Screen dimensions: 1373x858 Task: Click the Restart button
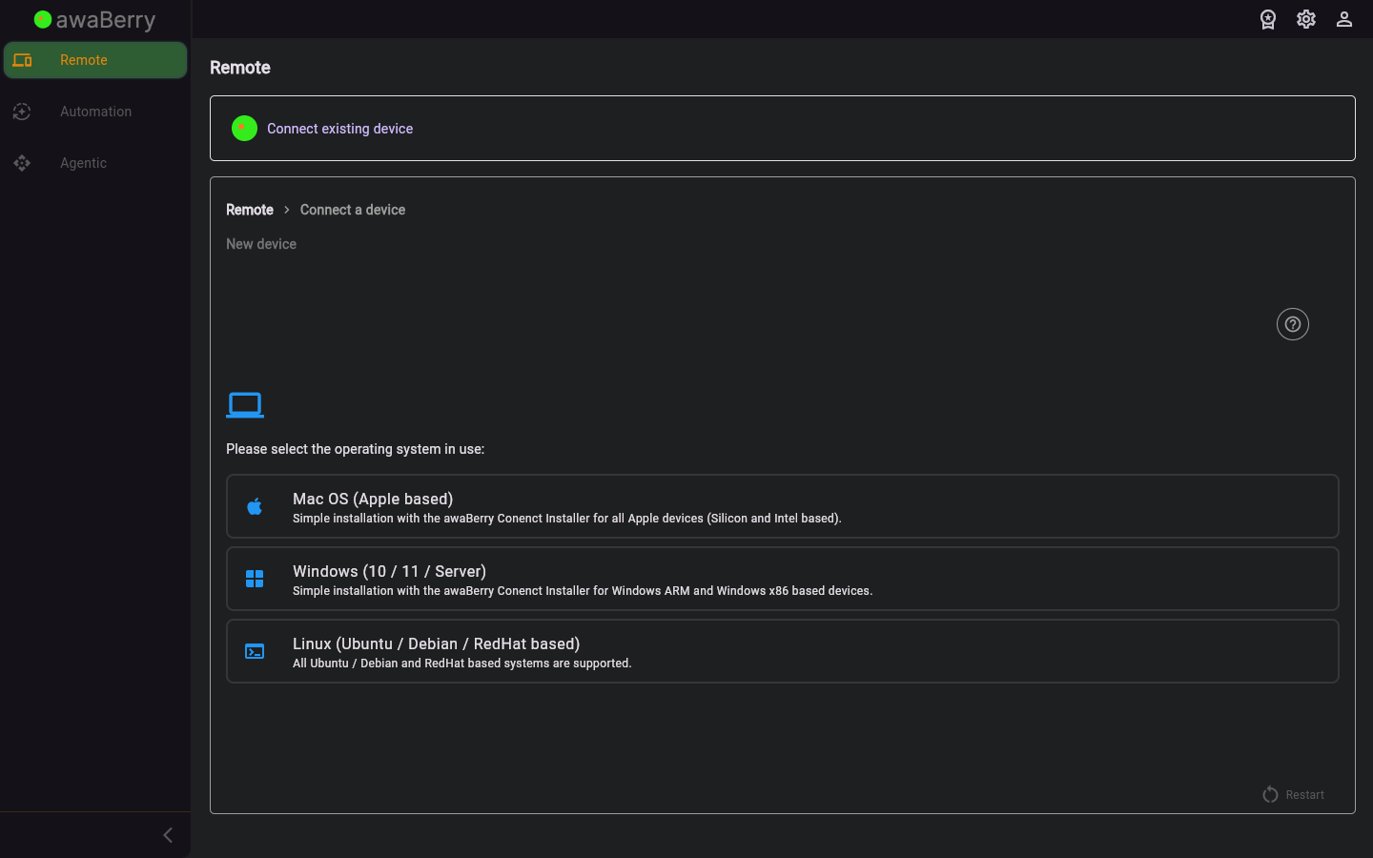pyautogui.click(x=1294, y=795)
